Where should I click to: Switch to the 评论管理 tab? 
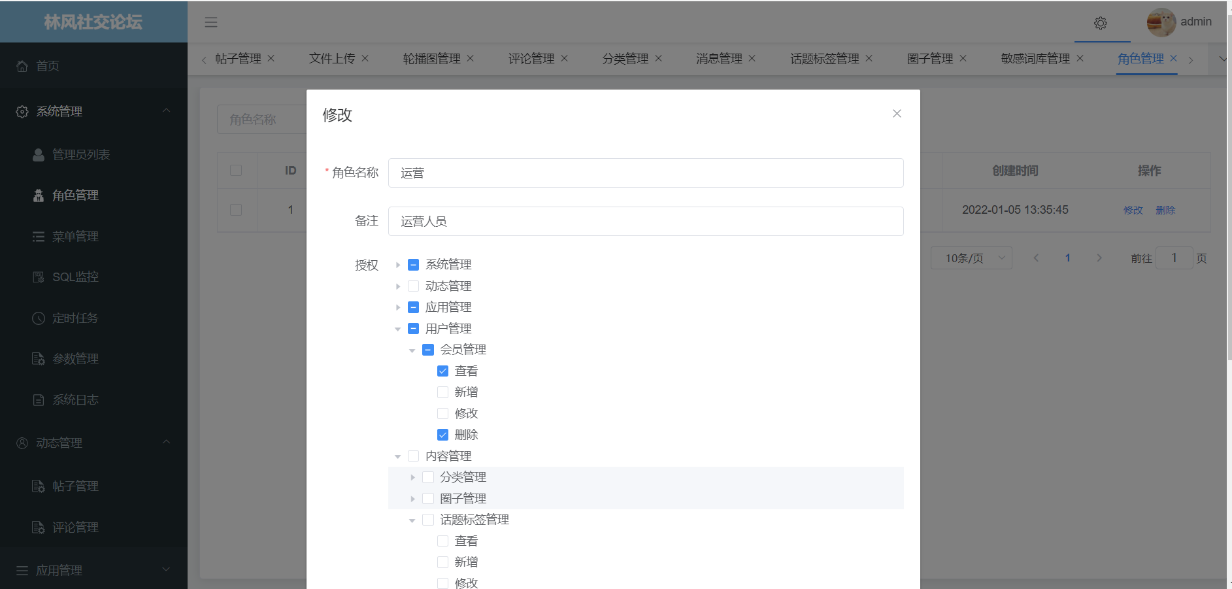tap(531, 58)
